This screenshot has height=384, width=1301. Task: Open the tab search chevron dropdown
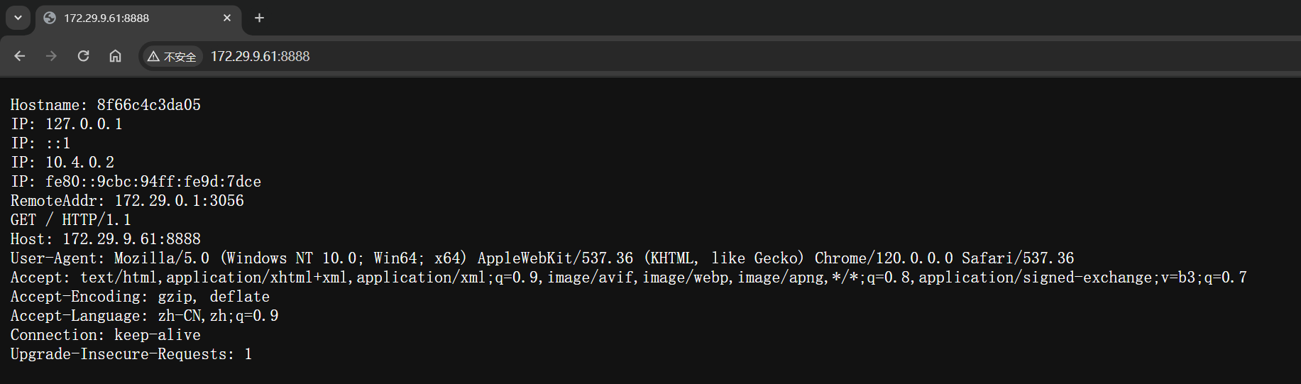tap(18, 18)
